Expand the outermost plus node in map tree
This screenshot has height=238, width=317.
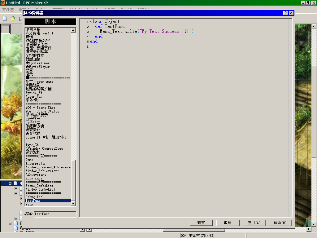(x=10, y=223)
